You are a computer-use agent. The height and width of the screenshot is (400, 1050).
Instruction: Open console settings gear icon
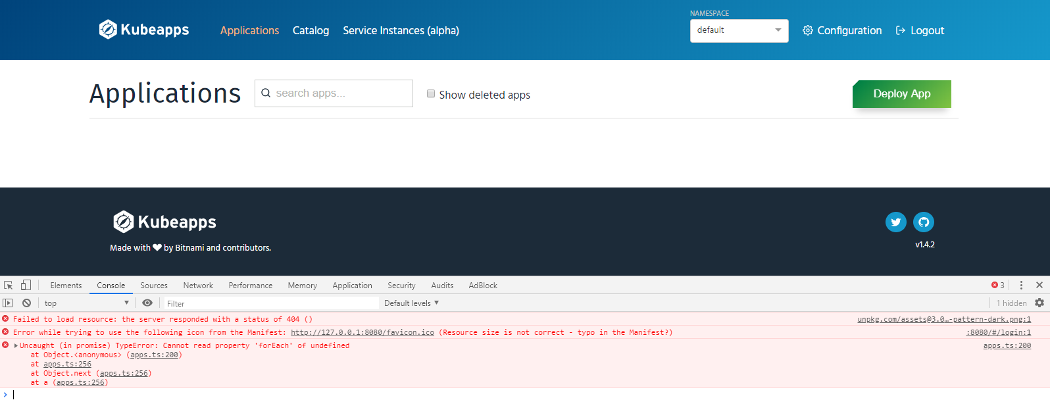pos(1039,303)
